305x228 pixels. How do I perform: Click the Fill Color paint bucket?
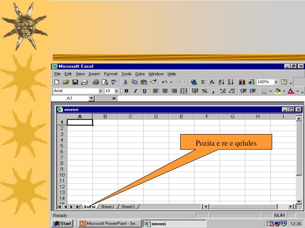pos(278,91)
